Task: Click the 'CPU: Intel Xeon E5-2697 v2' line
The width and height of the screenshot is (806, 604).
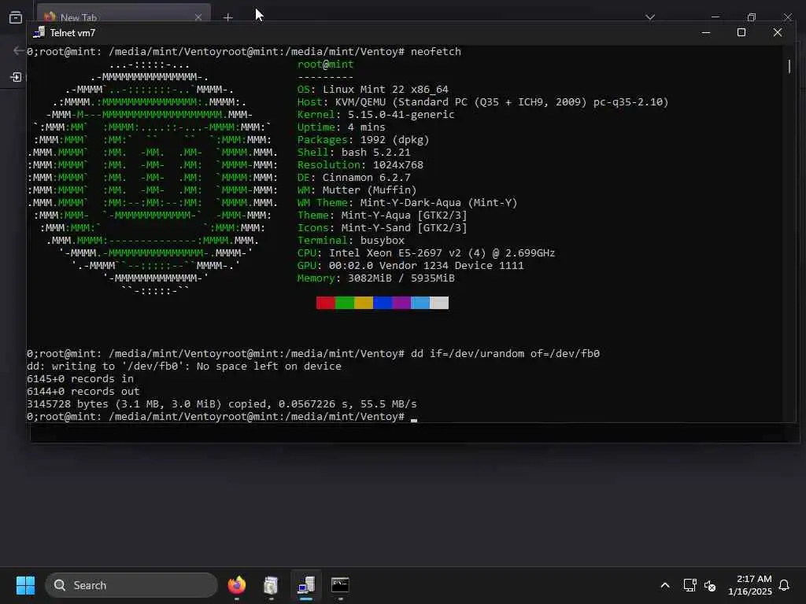Action: (426, 252)
